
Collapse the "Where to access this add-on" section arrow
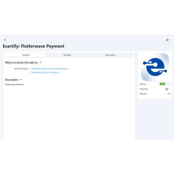41,62
